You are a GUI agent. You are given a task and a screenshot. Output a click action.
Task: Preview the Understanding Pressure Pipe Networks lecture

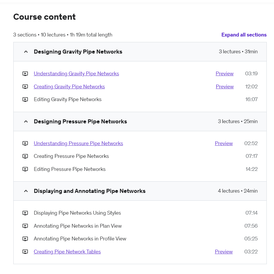224,143
